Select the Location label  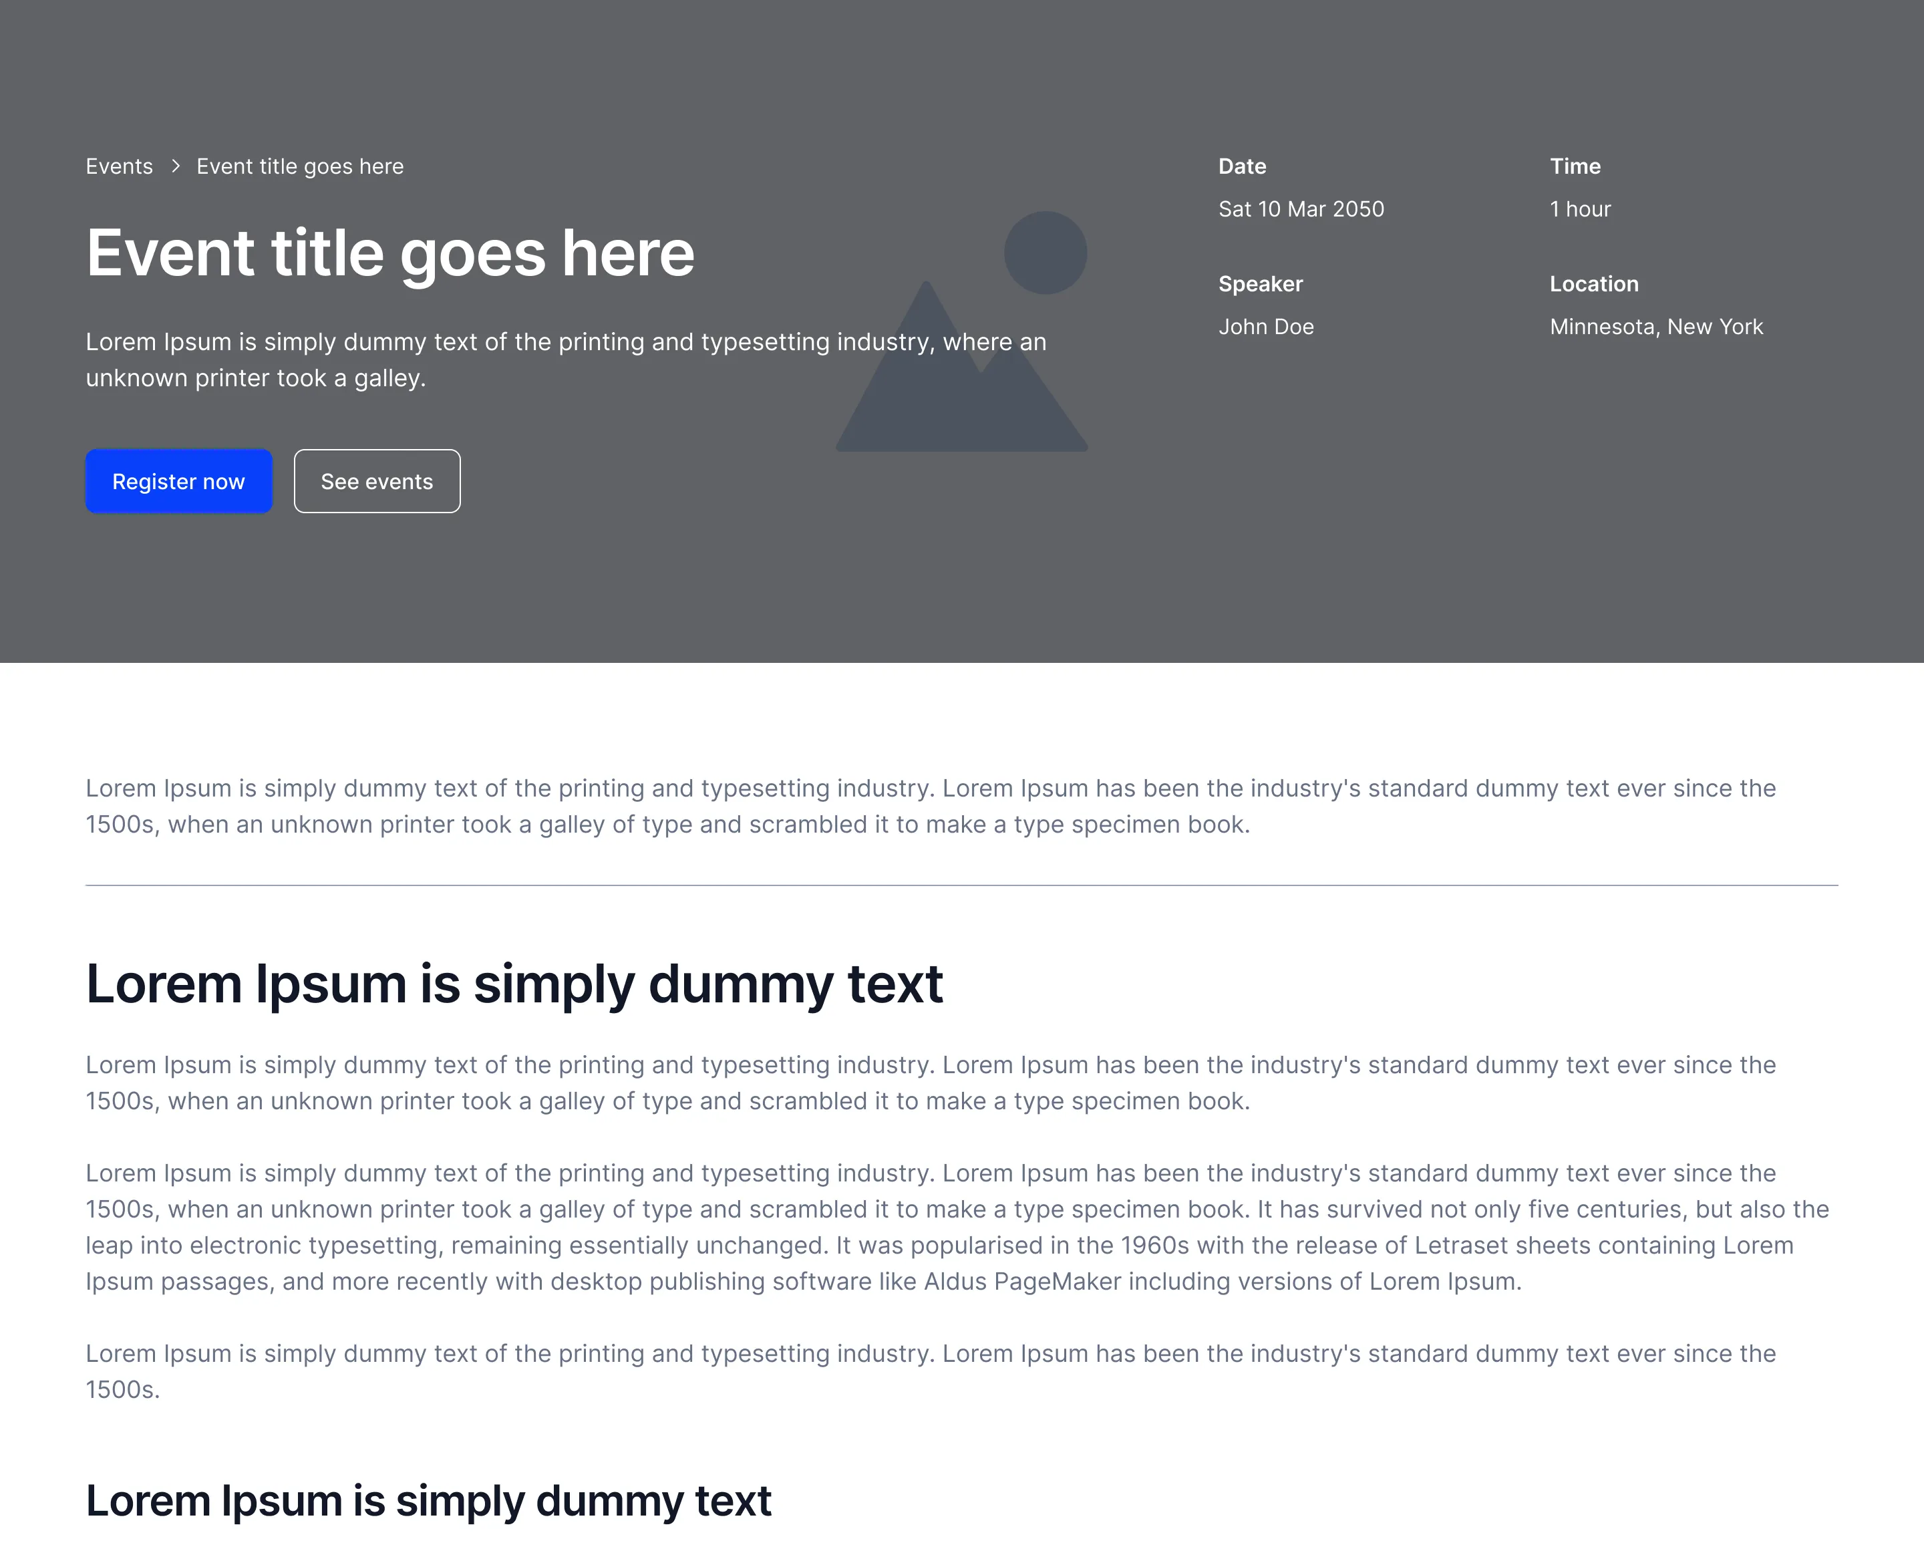[1594, 284]
